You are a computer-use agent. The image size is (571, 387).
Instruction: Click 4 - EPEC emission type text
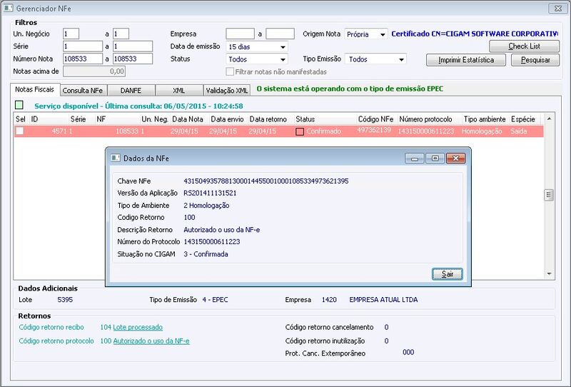[x=216, y=300]
